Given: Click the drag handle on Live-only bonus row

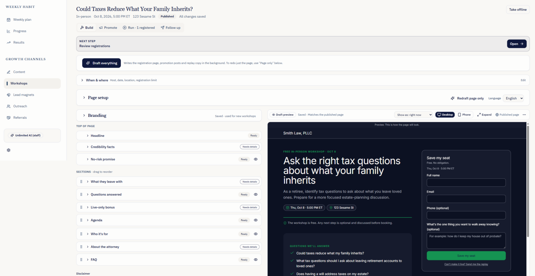Looking at the screenshot, I should [x=81, y=207].
